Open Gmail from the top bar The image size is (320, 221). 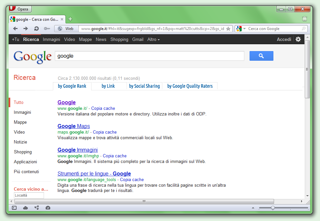coord(138,40)
